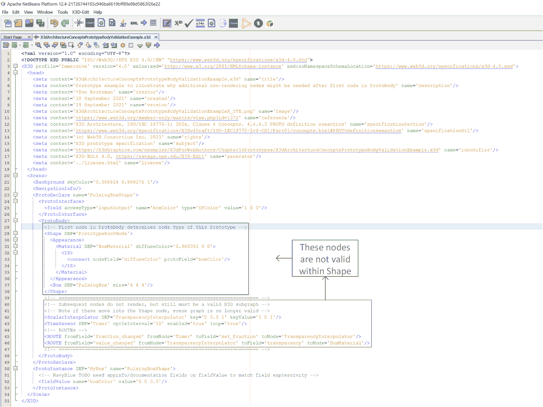Click the Java export coffee cup icon

123,24
